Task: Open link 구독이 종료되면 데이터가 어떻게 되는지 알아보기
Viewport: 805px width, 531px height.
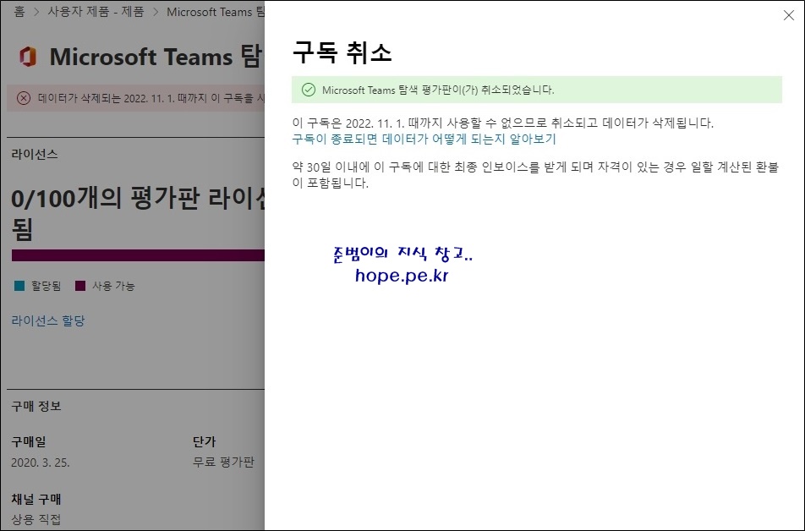Action: coord(424,140)
